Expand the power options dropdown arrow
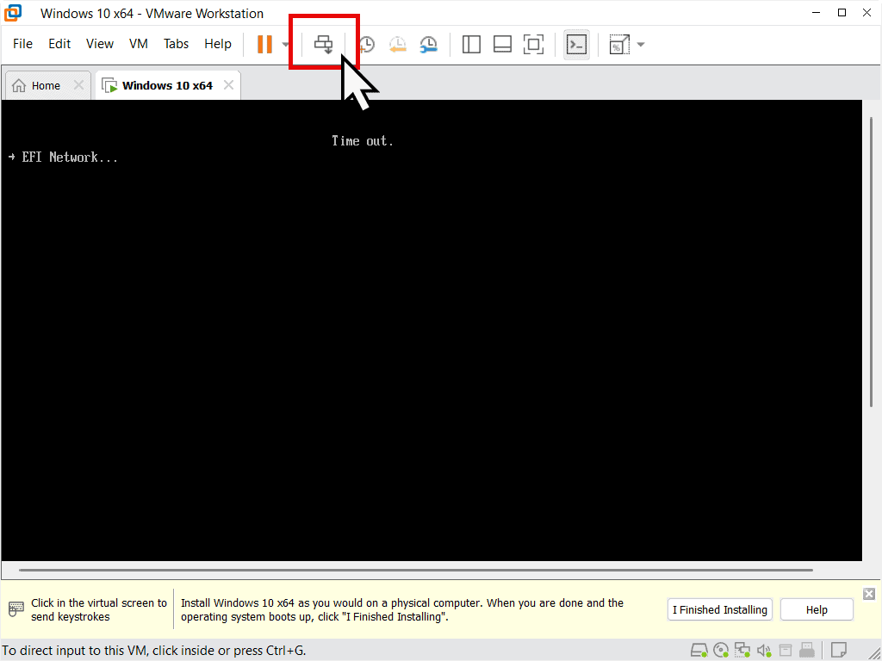Image resolution: width=882 pixels, height=661 pixels. (x=286, y=45)
